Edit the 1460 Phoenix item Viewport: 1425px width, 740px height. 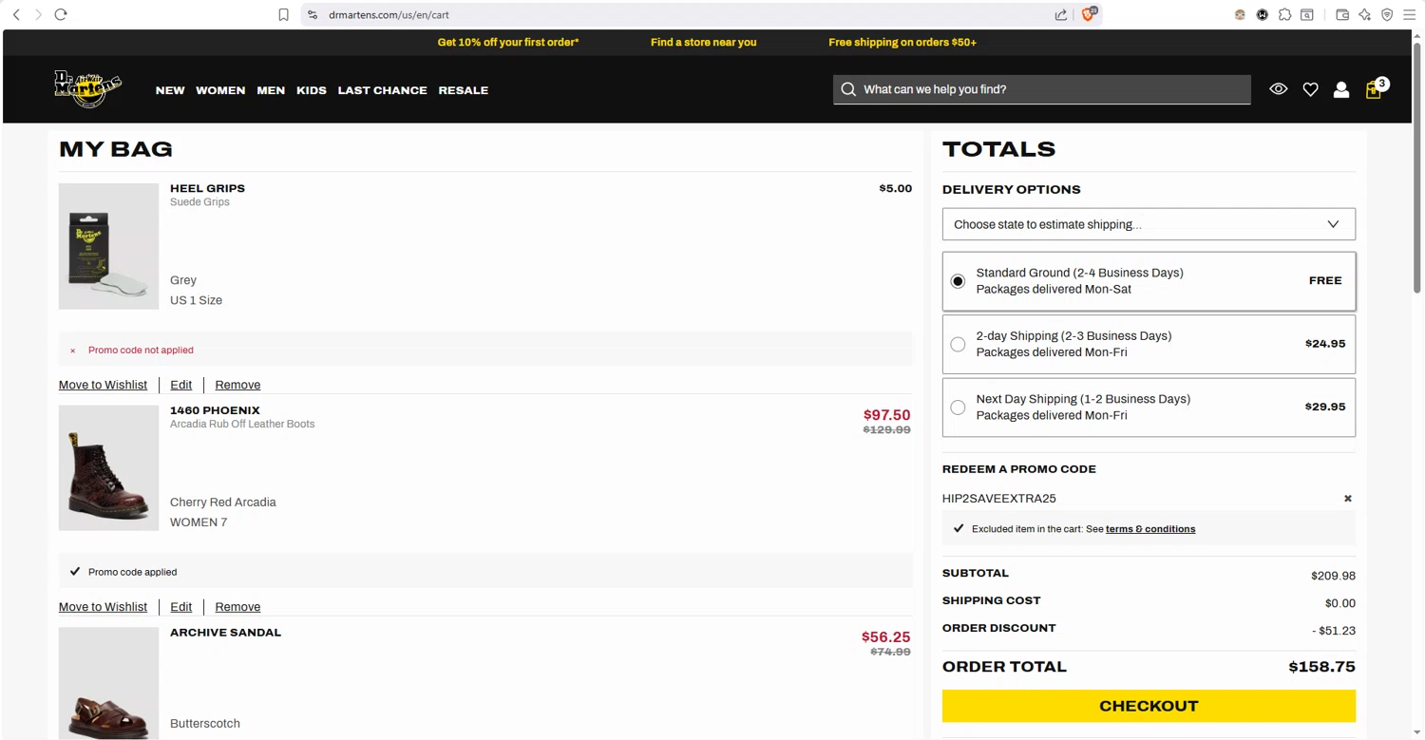point(180,607)
